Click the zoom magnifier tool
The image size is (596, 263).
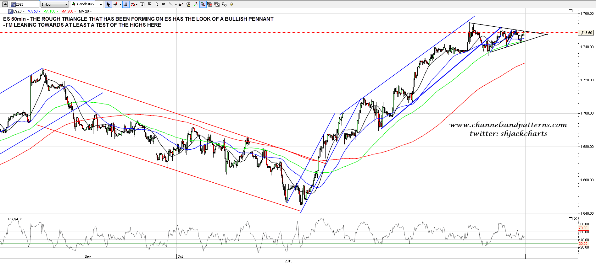click(x=156, y=4)
